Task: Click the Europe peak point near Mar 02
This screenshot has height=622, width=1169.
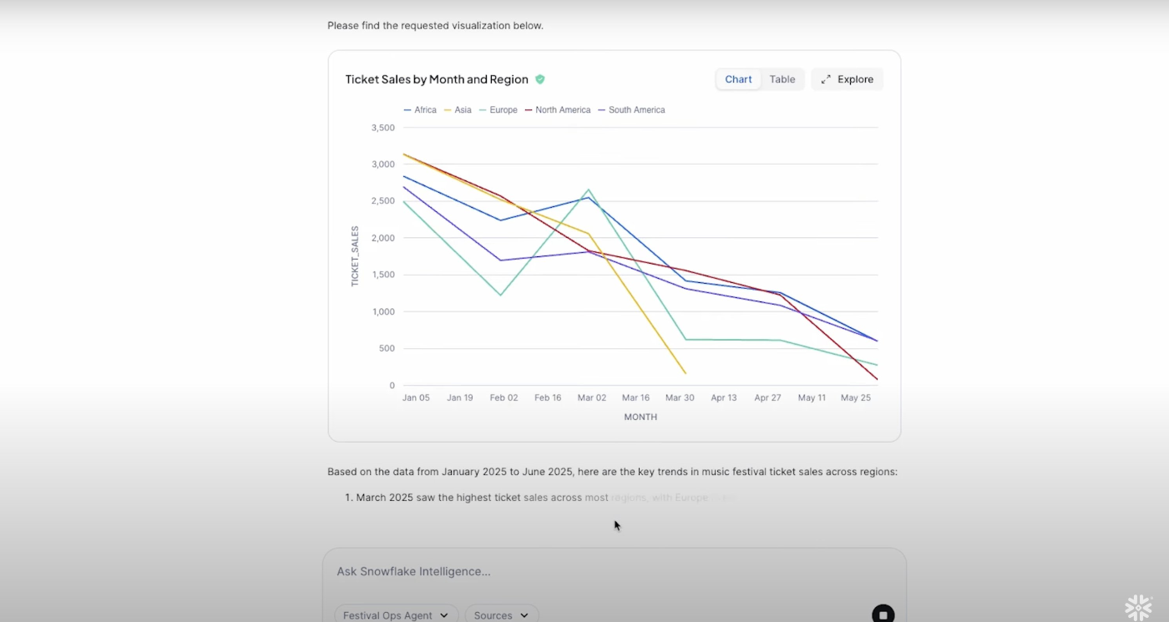Action: click(589, 190)
